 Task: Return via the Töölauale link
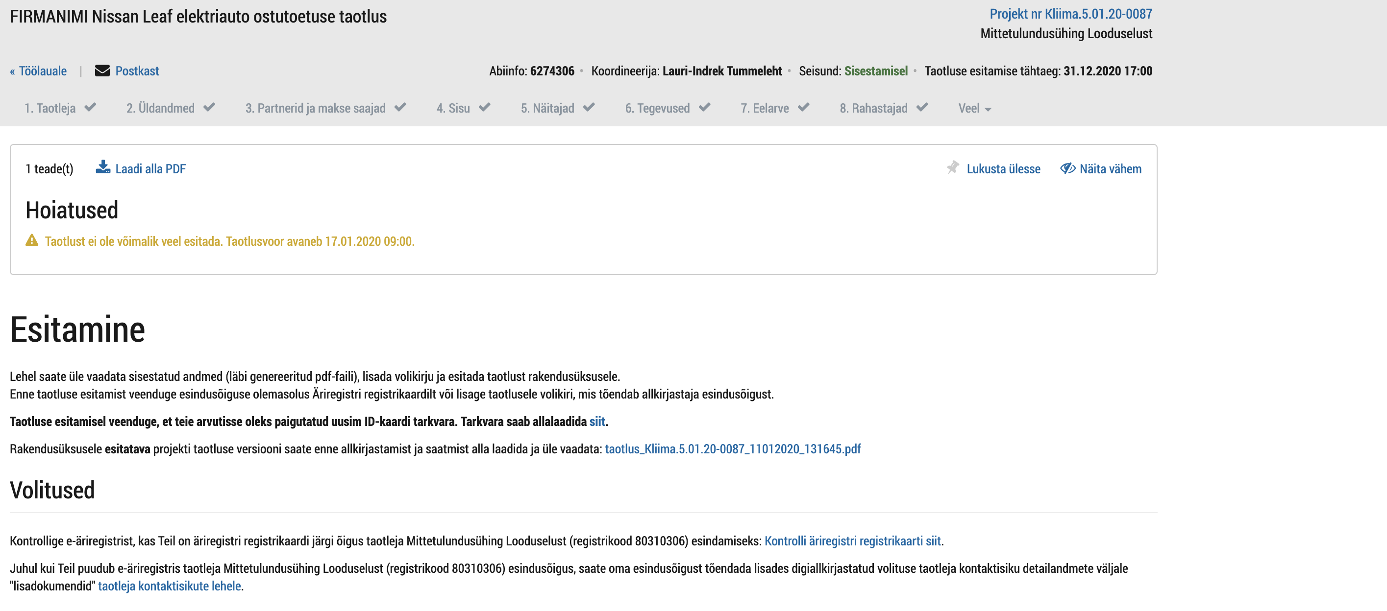pyautogui.click(x=38, y=71)
